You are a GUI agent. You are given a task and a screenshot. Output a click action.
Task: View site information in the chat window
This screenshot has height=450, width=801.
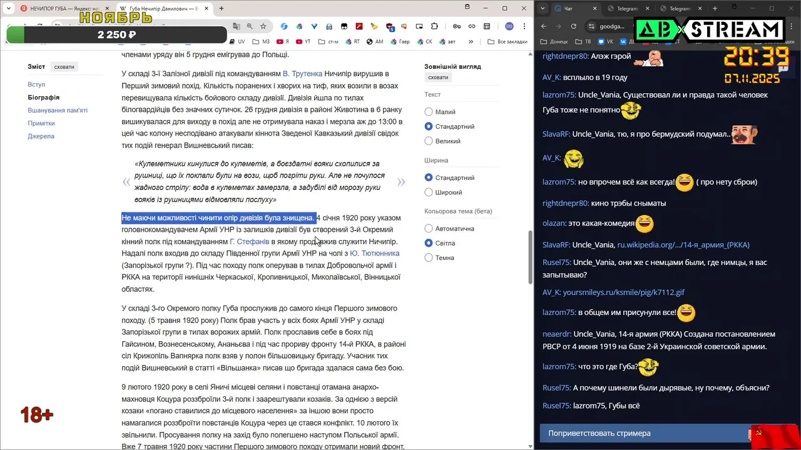[x=591, y=26]
